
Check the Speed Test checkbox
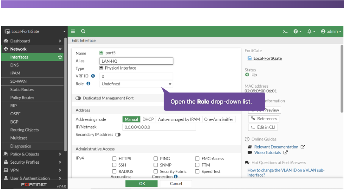point(197,171)
